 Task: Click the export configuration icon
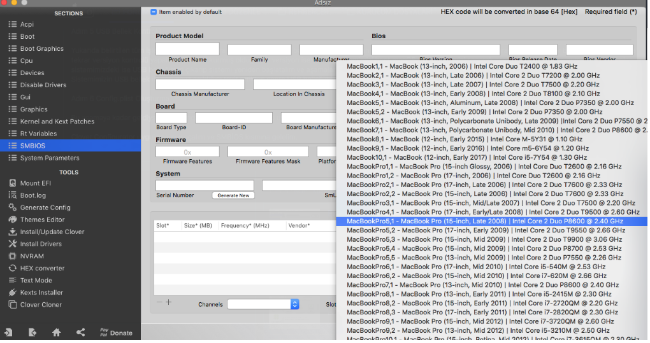(32, 332)
